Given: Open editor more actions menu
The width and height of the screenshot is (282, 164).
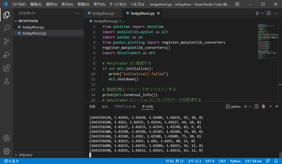Looking at the screenshot, I should point(275,13).
